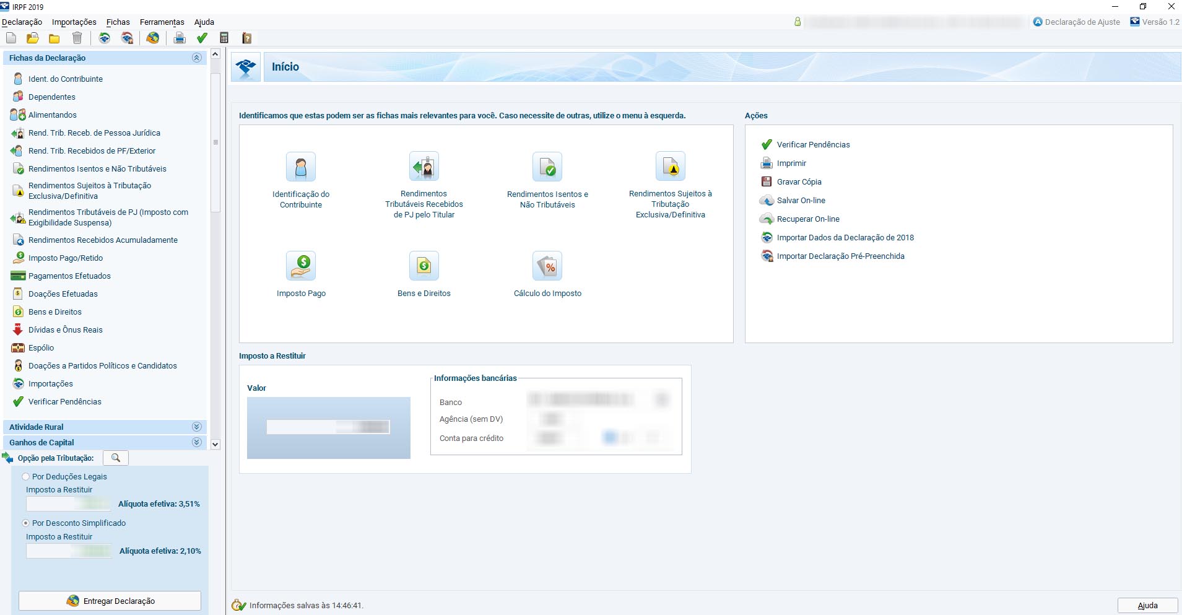Screen dimensions: 1182x615
Task: Open the Importações menu
Action: (x=74, y=22)
